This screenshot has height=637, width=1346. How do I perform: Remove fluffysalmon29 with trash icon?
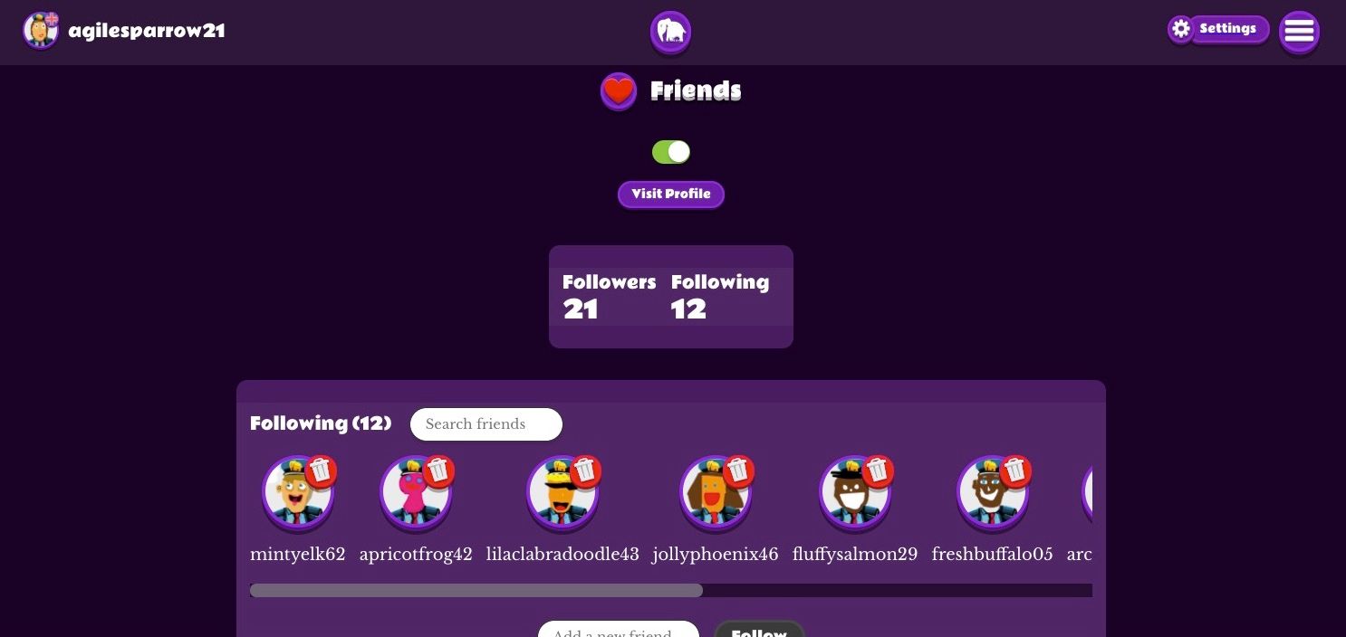tap(878, 471)
